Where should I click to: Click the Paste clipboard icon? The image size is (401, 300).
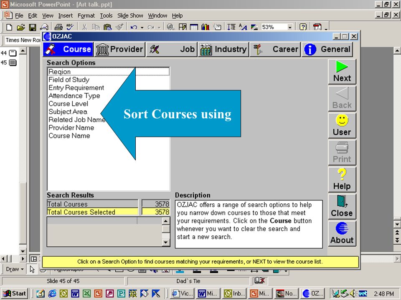point(108,27)
